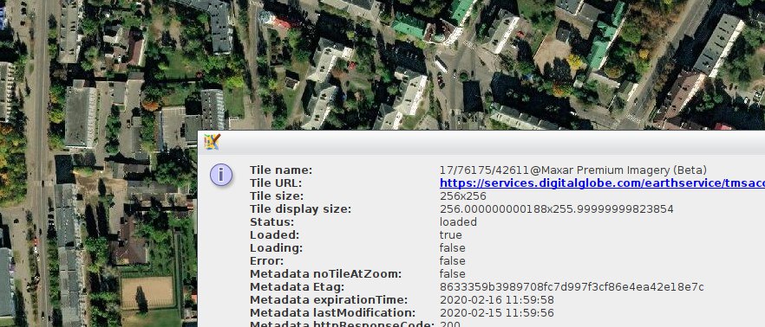The width and height of the screenshot is (765, 327).
Task: Select the Metadata Etag hash value
Action: (x=572, y=287)
